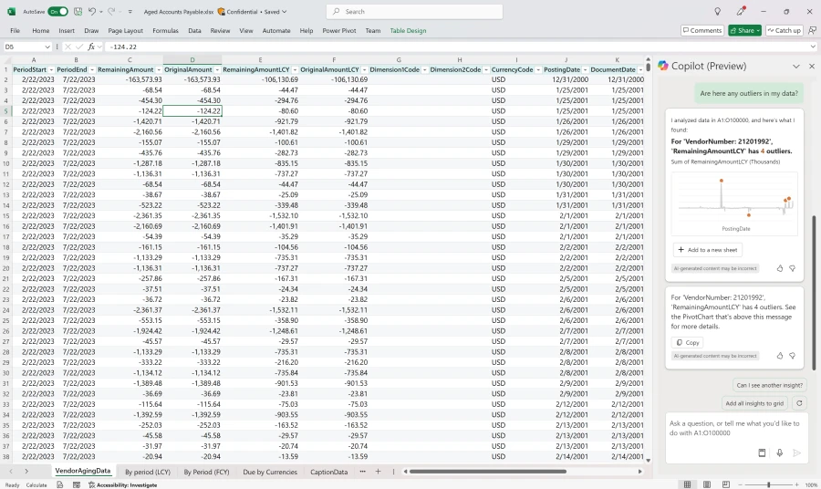Open the CurrencyCode column filter dropdown

[538, 69]
